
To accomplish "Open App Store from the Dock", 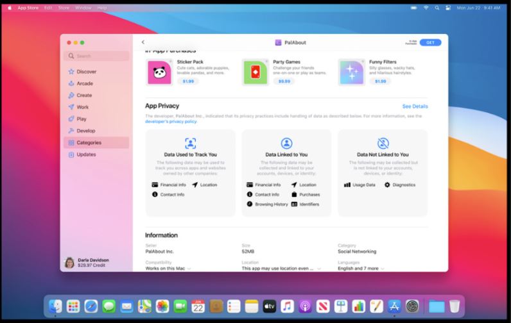I will pos(394,306).
